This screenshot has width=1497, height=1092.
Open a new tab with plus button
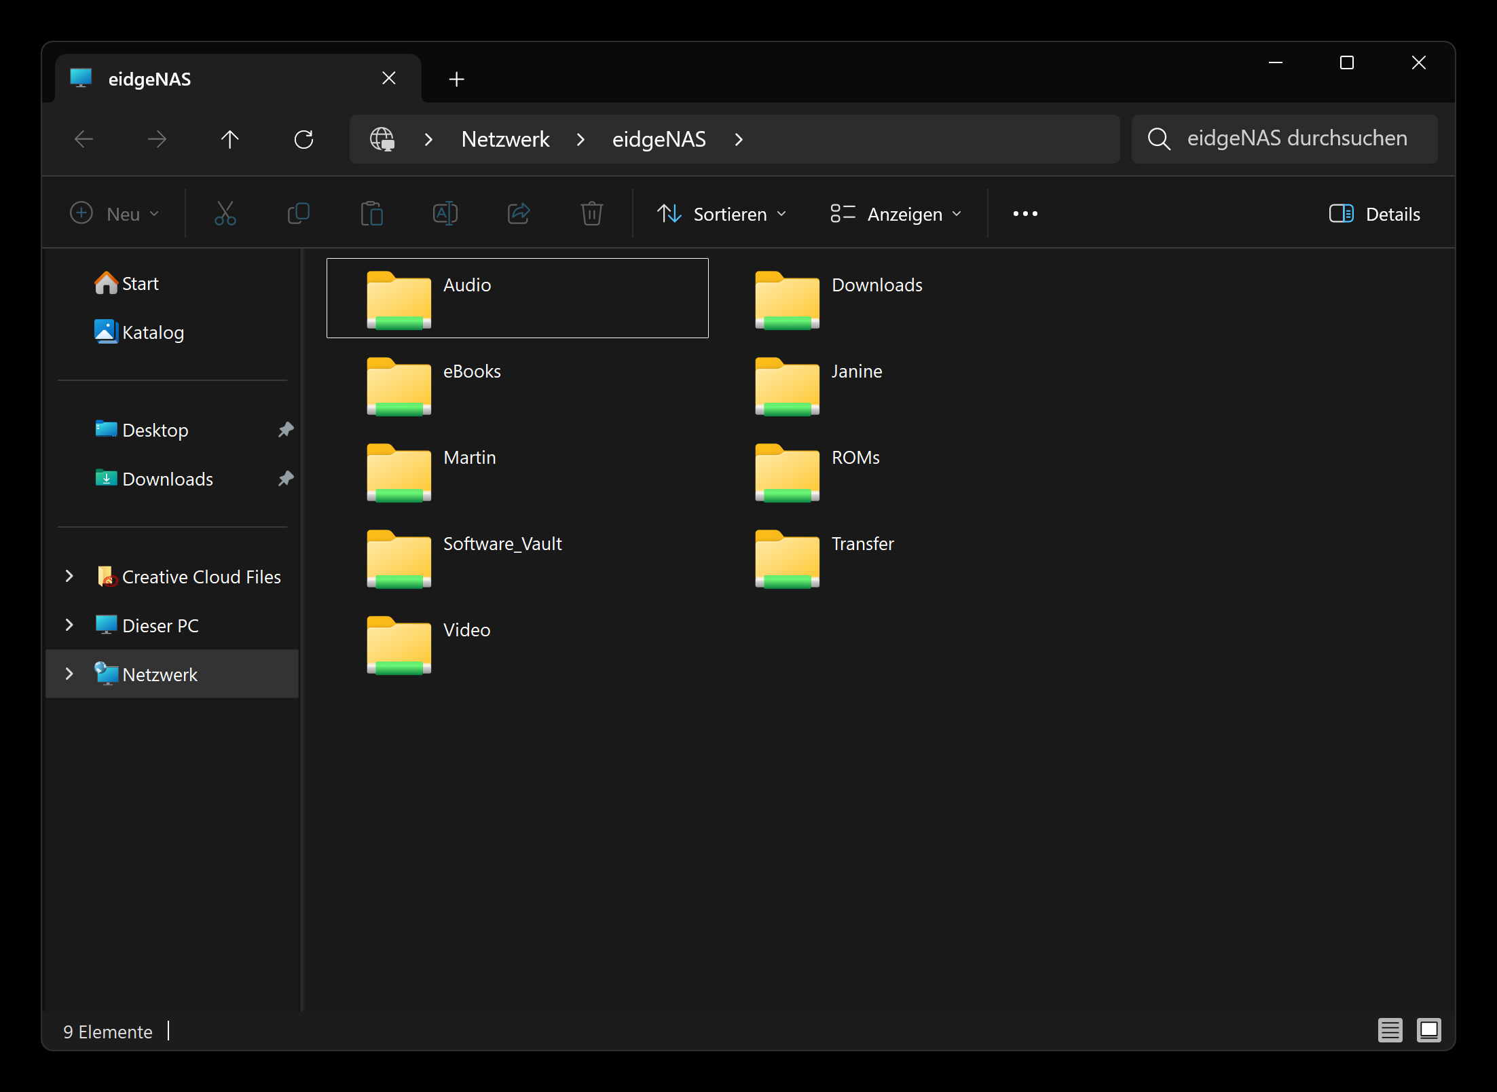click(456, 79)
